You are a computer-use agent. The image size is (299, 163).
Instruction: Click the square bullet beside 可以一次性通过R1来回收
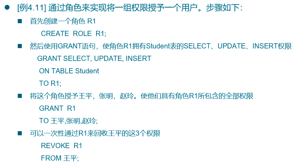point(20,133)
